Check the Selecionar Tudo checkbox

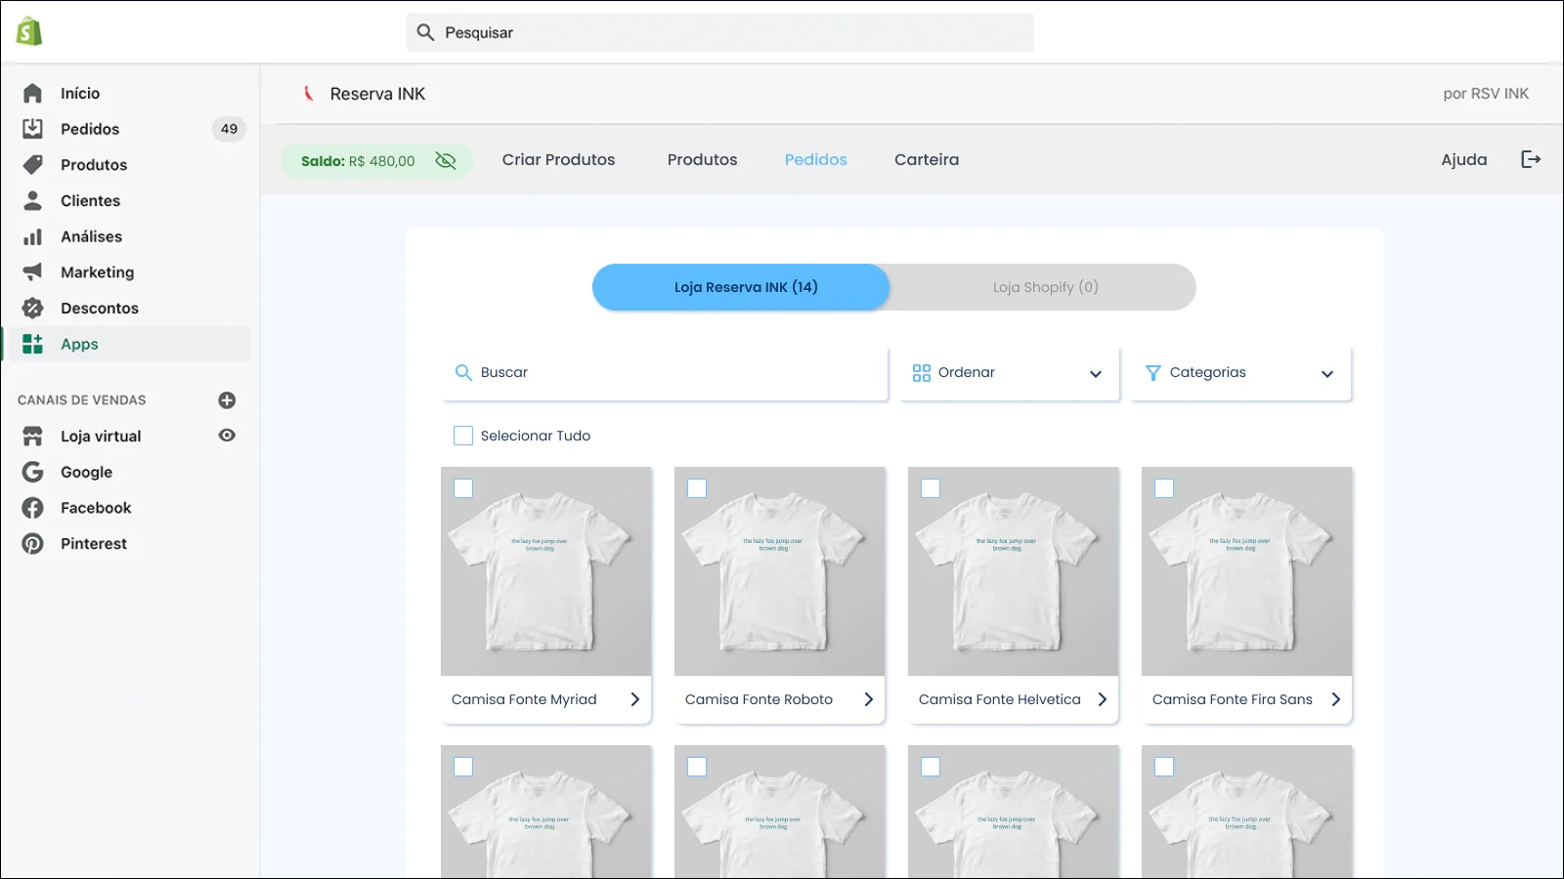click(x=463, y=436)
